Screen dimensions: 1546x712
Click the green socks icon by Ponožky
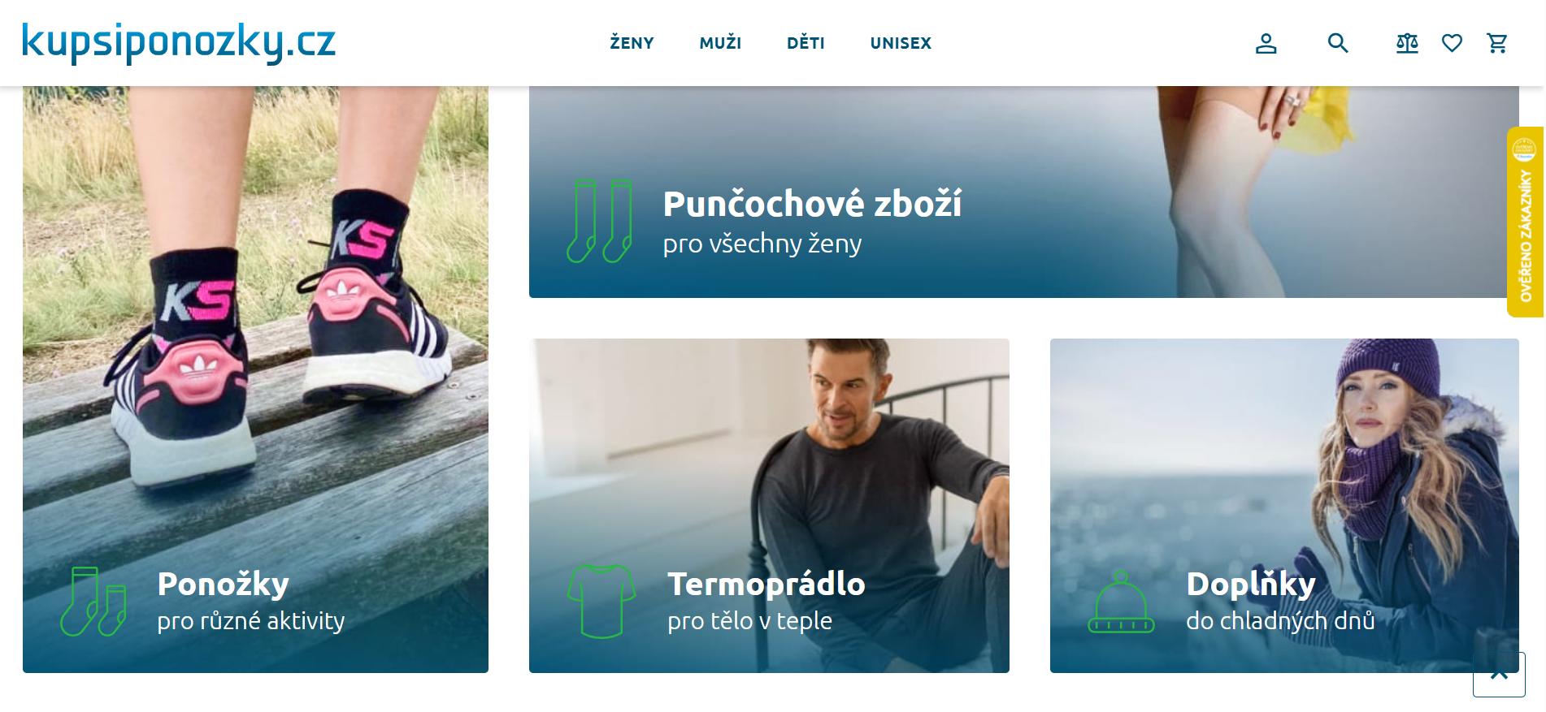tap(93, 602)
